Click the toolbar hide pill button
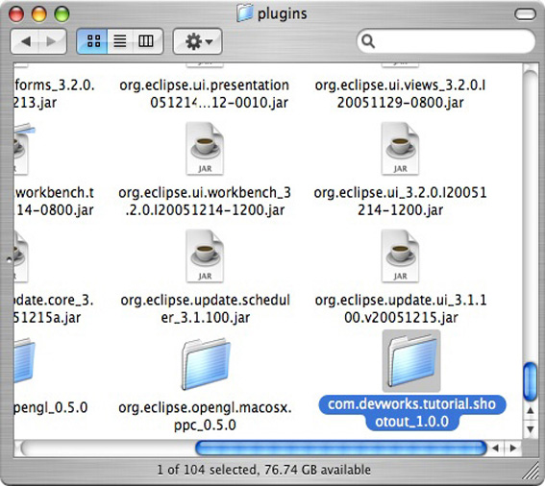The image size is (545, 486). [525, 14]
